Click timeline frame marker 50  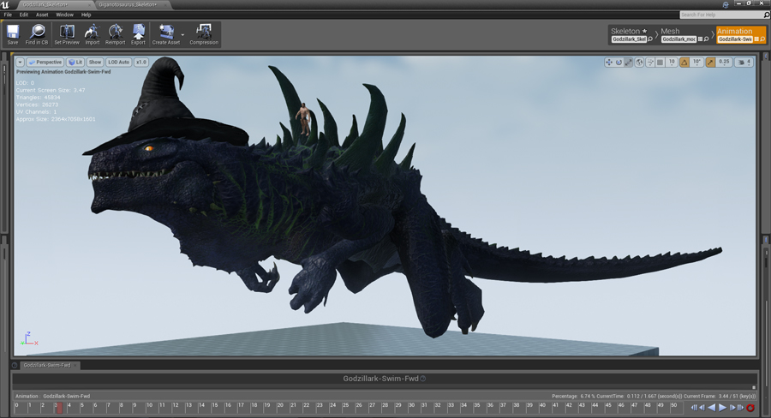coord(673,405)
